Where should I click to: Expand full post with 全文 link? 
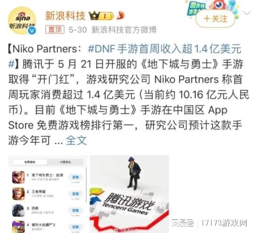[76, 140]
